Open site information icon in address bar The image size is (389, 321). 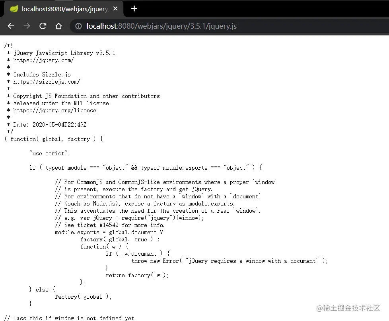pos(78,26)
